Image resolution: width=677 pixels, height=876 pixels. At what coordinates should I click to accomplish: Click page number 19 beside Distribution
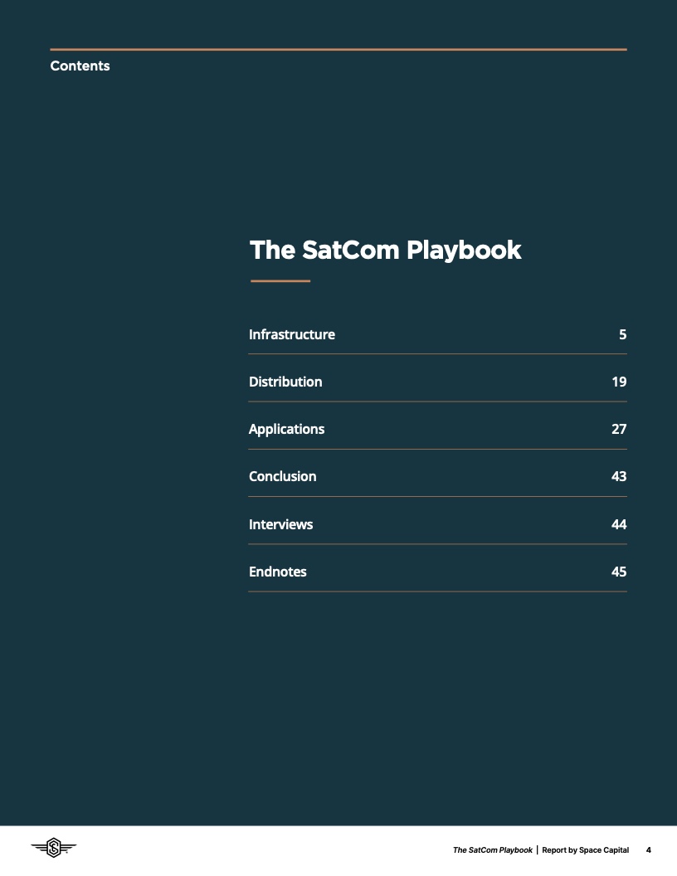click(618, 382)
